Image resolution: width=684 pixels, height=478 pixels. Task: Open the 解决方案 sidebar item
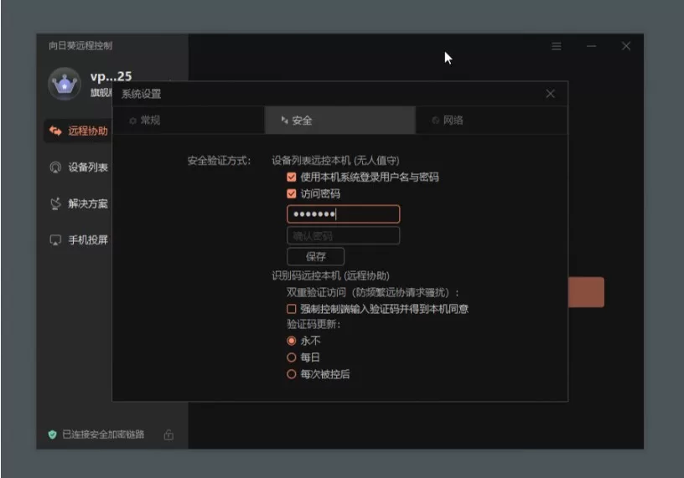coord(79,203)
